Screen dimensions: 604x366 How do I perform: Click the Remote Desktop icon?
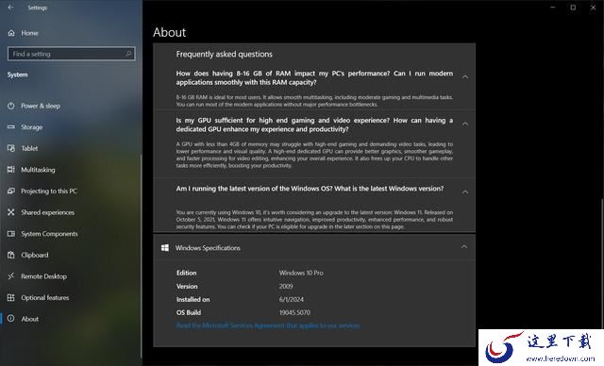(x=11, y=276)
